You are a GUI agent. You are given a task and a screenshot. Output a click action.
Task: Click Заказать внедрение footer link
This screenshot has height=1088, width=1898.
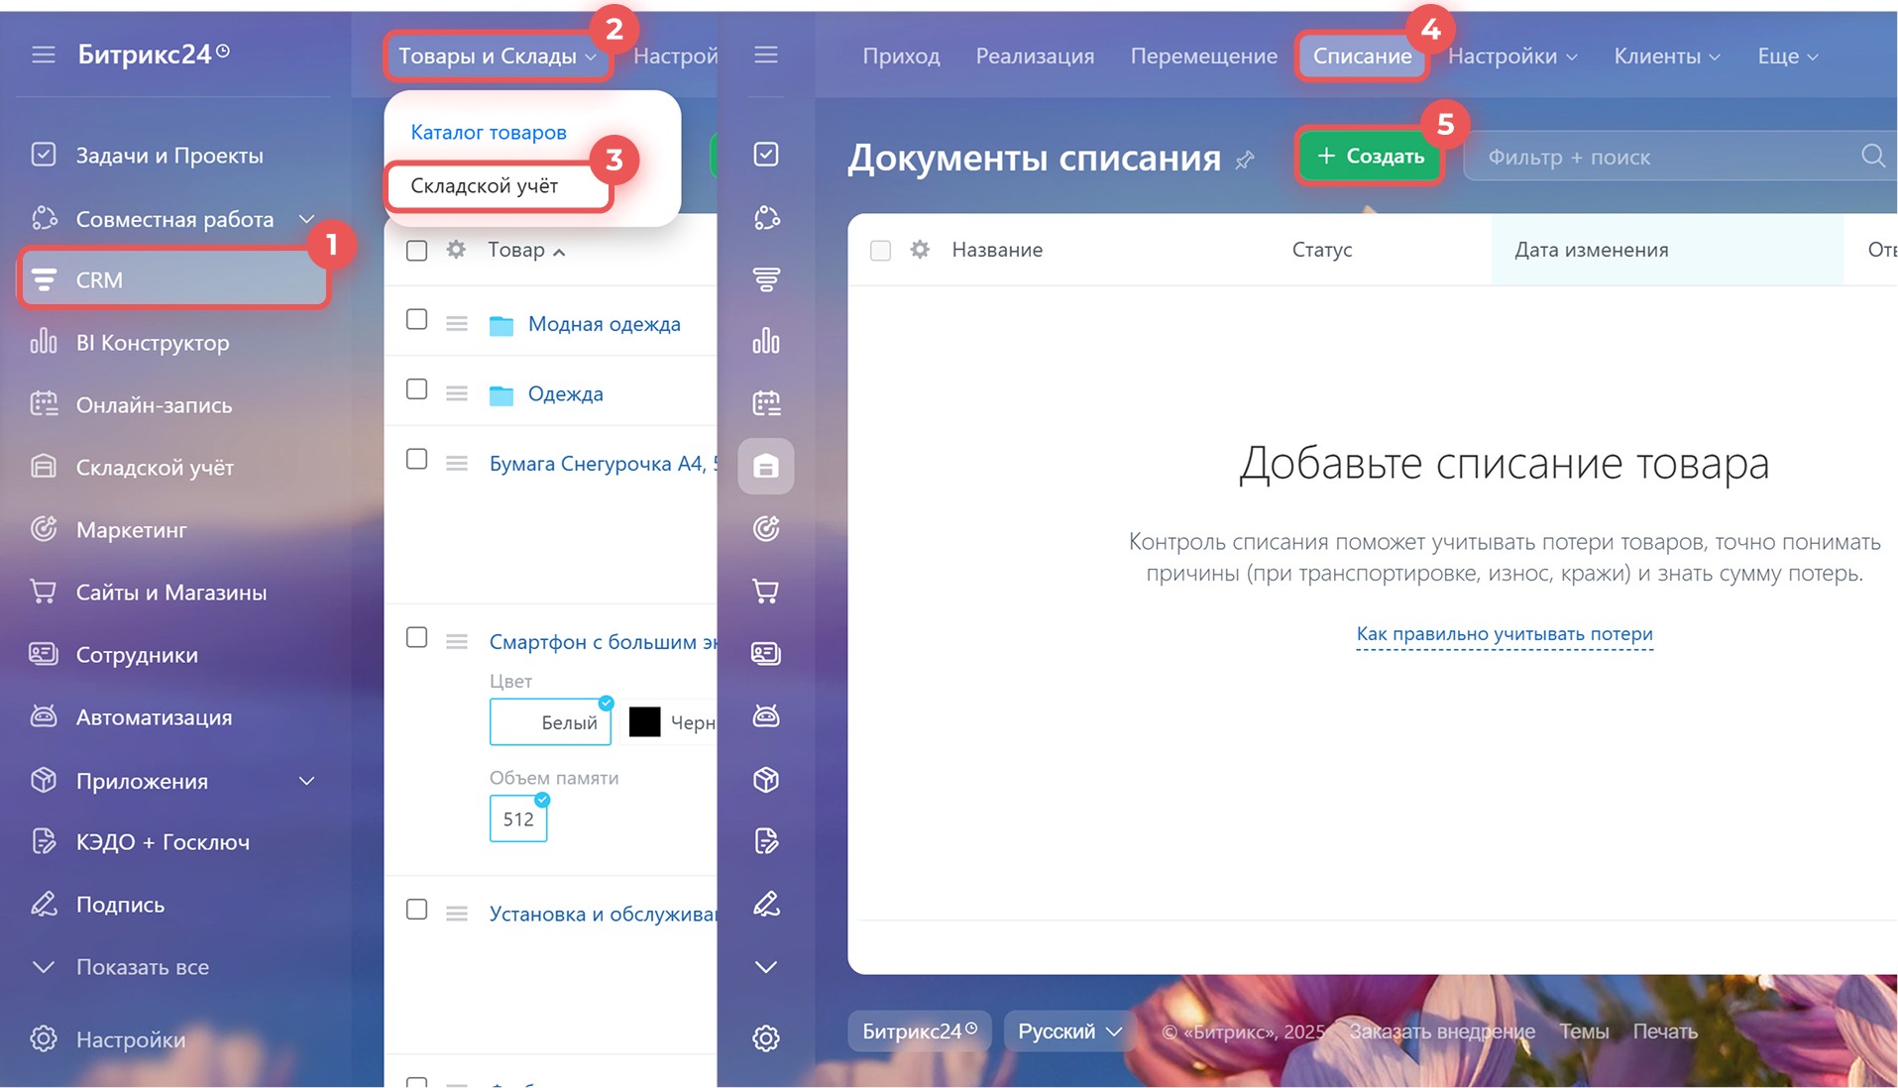tap(1442, 1032)
